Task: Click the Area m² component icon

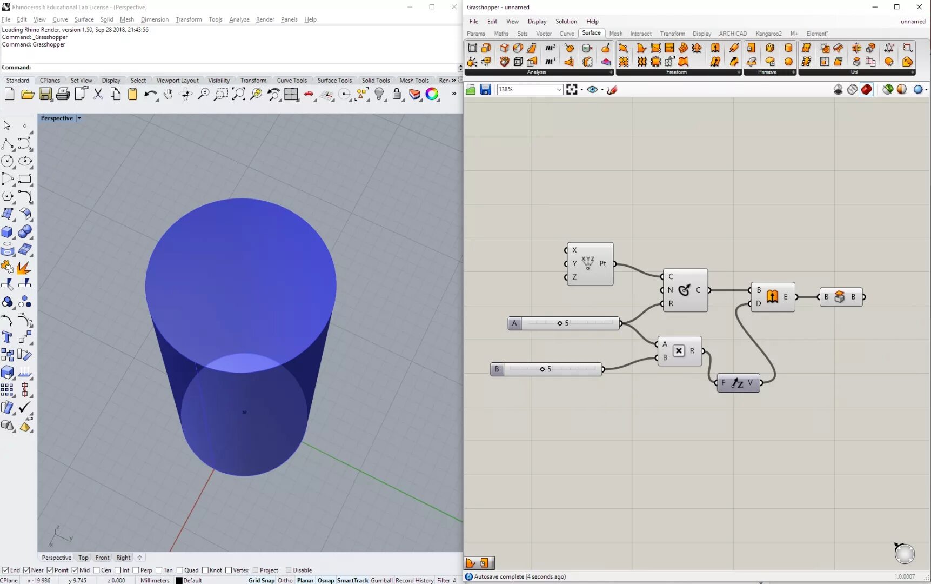Action: 550,48
